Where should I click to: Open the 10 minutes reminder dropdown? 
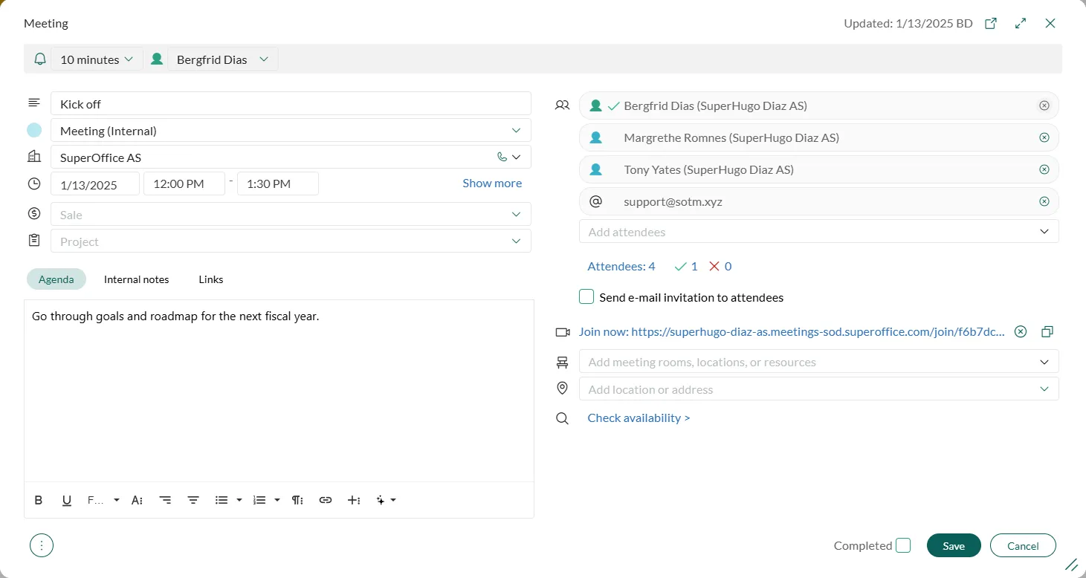[97, 59]
